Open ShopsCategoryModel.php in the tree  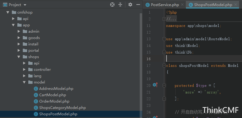(x=62, y=108)
